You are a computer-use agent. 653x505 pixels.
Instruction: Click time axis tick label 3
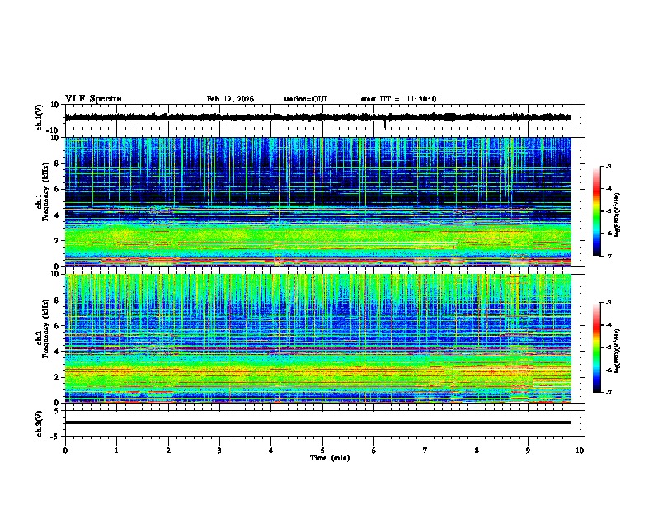pos(219,451)
